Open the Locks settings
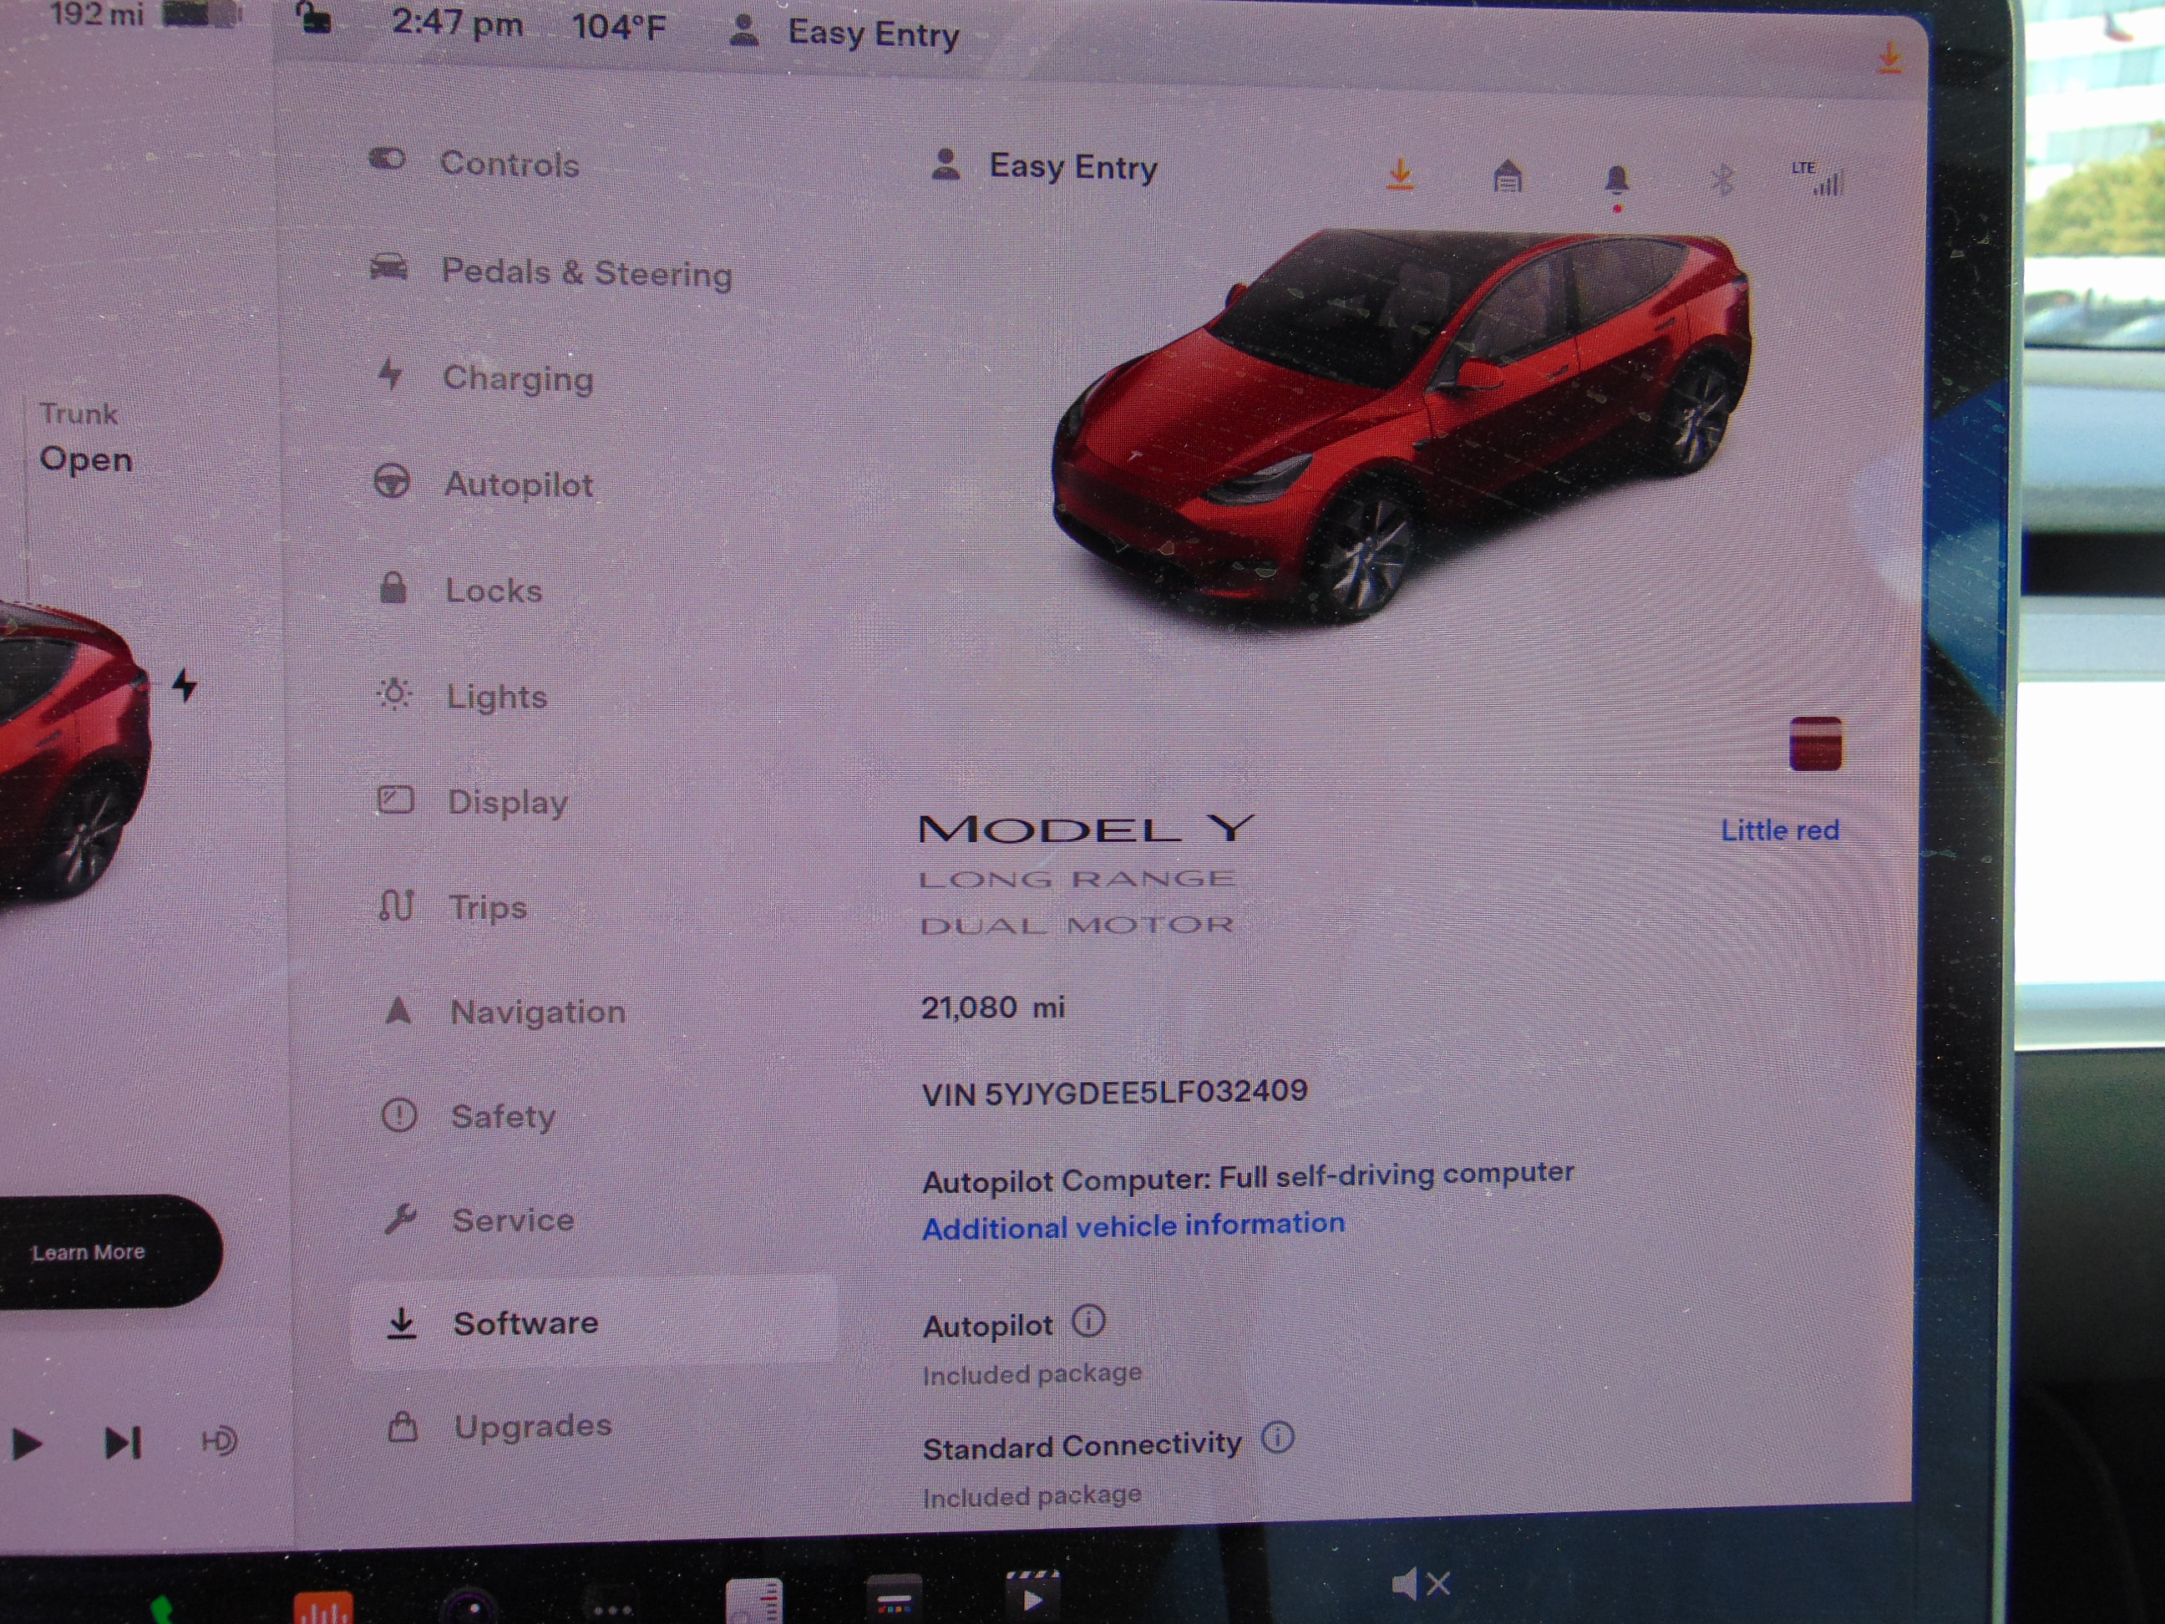The height and width of the screenshot is (1624, 2165). pos(460,589)
